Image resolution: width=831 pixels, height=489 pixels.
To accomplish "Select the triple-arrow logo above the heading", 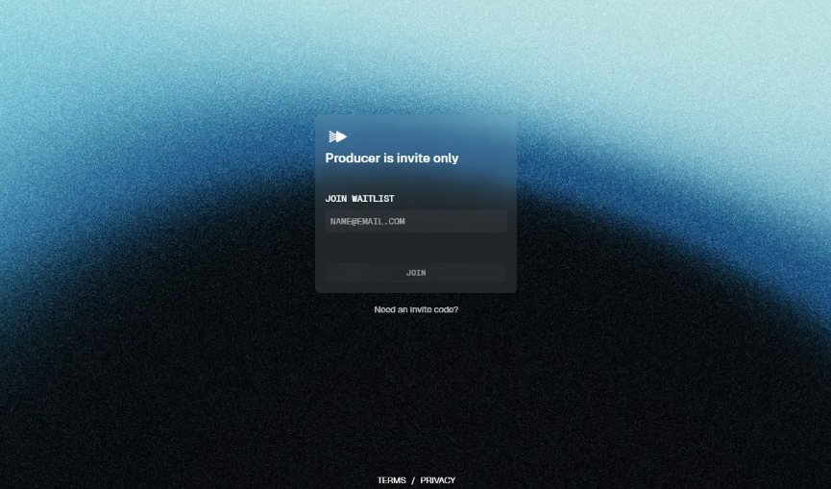I will tap(337, 136).
